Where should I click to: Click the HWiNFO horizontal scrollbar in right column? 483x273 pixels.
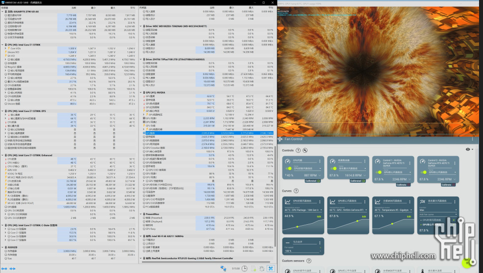click(x=207, y=262)
